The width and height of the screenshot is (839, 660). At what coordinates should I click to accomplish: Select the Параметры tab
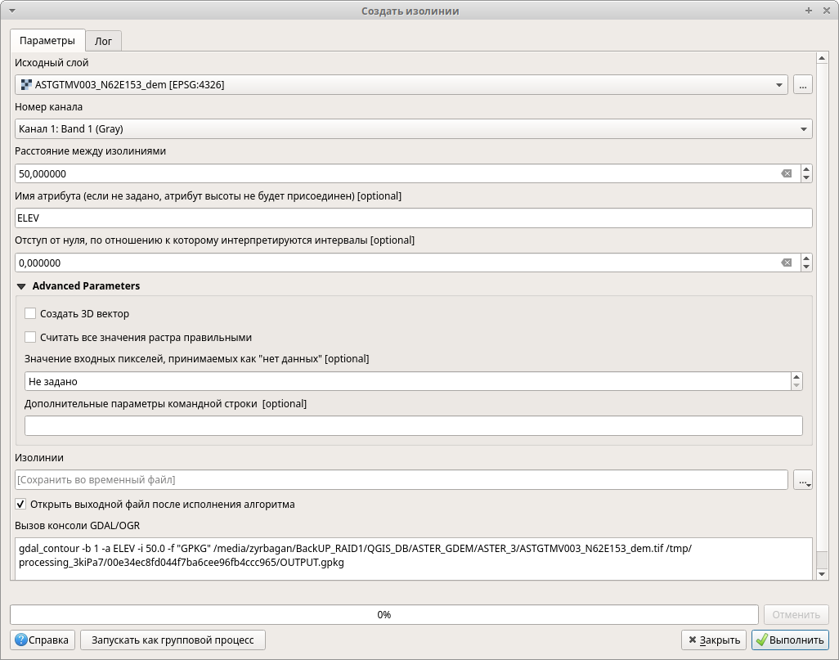click(47, 41)
